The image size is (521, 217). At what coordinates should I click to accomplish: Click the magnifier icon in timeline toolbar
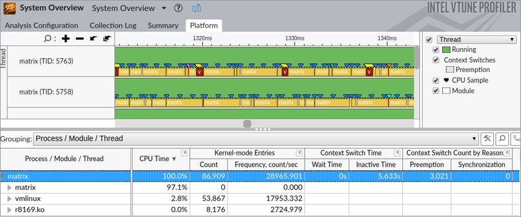tap(48, 38)
